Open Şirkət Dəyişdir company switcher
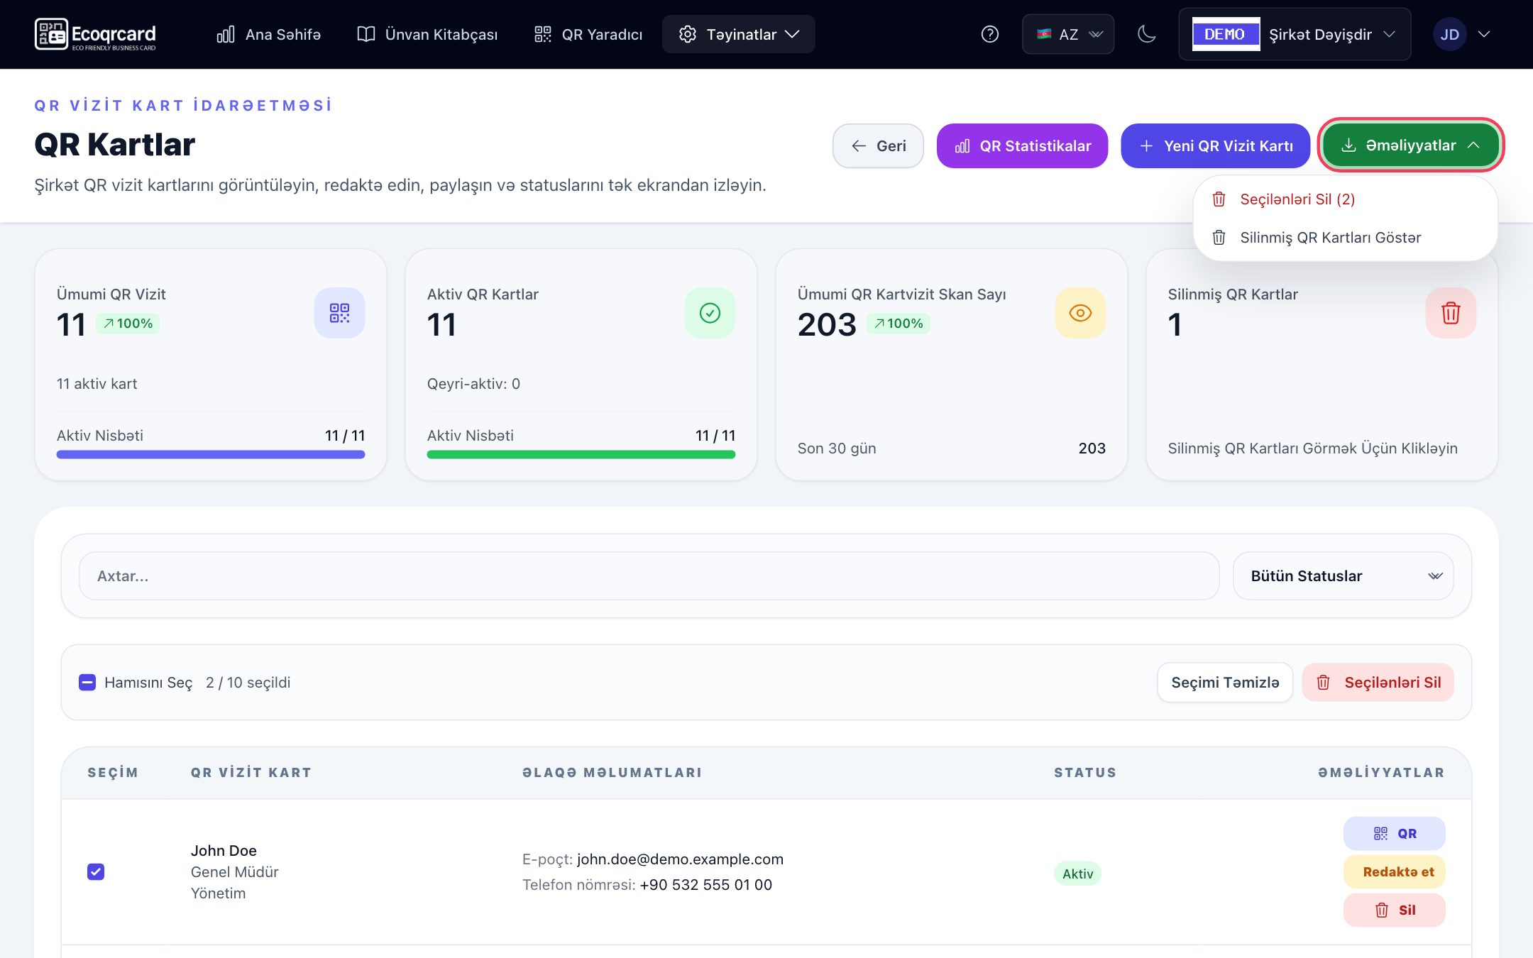Image resolution: width=1533 pixels, height=958 pixels. point(1295,34)
